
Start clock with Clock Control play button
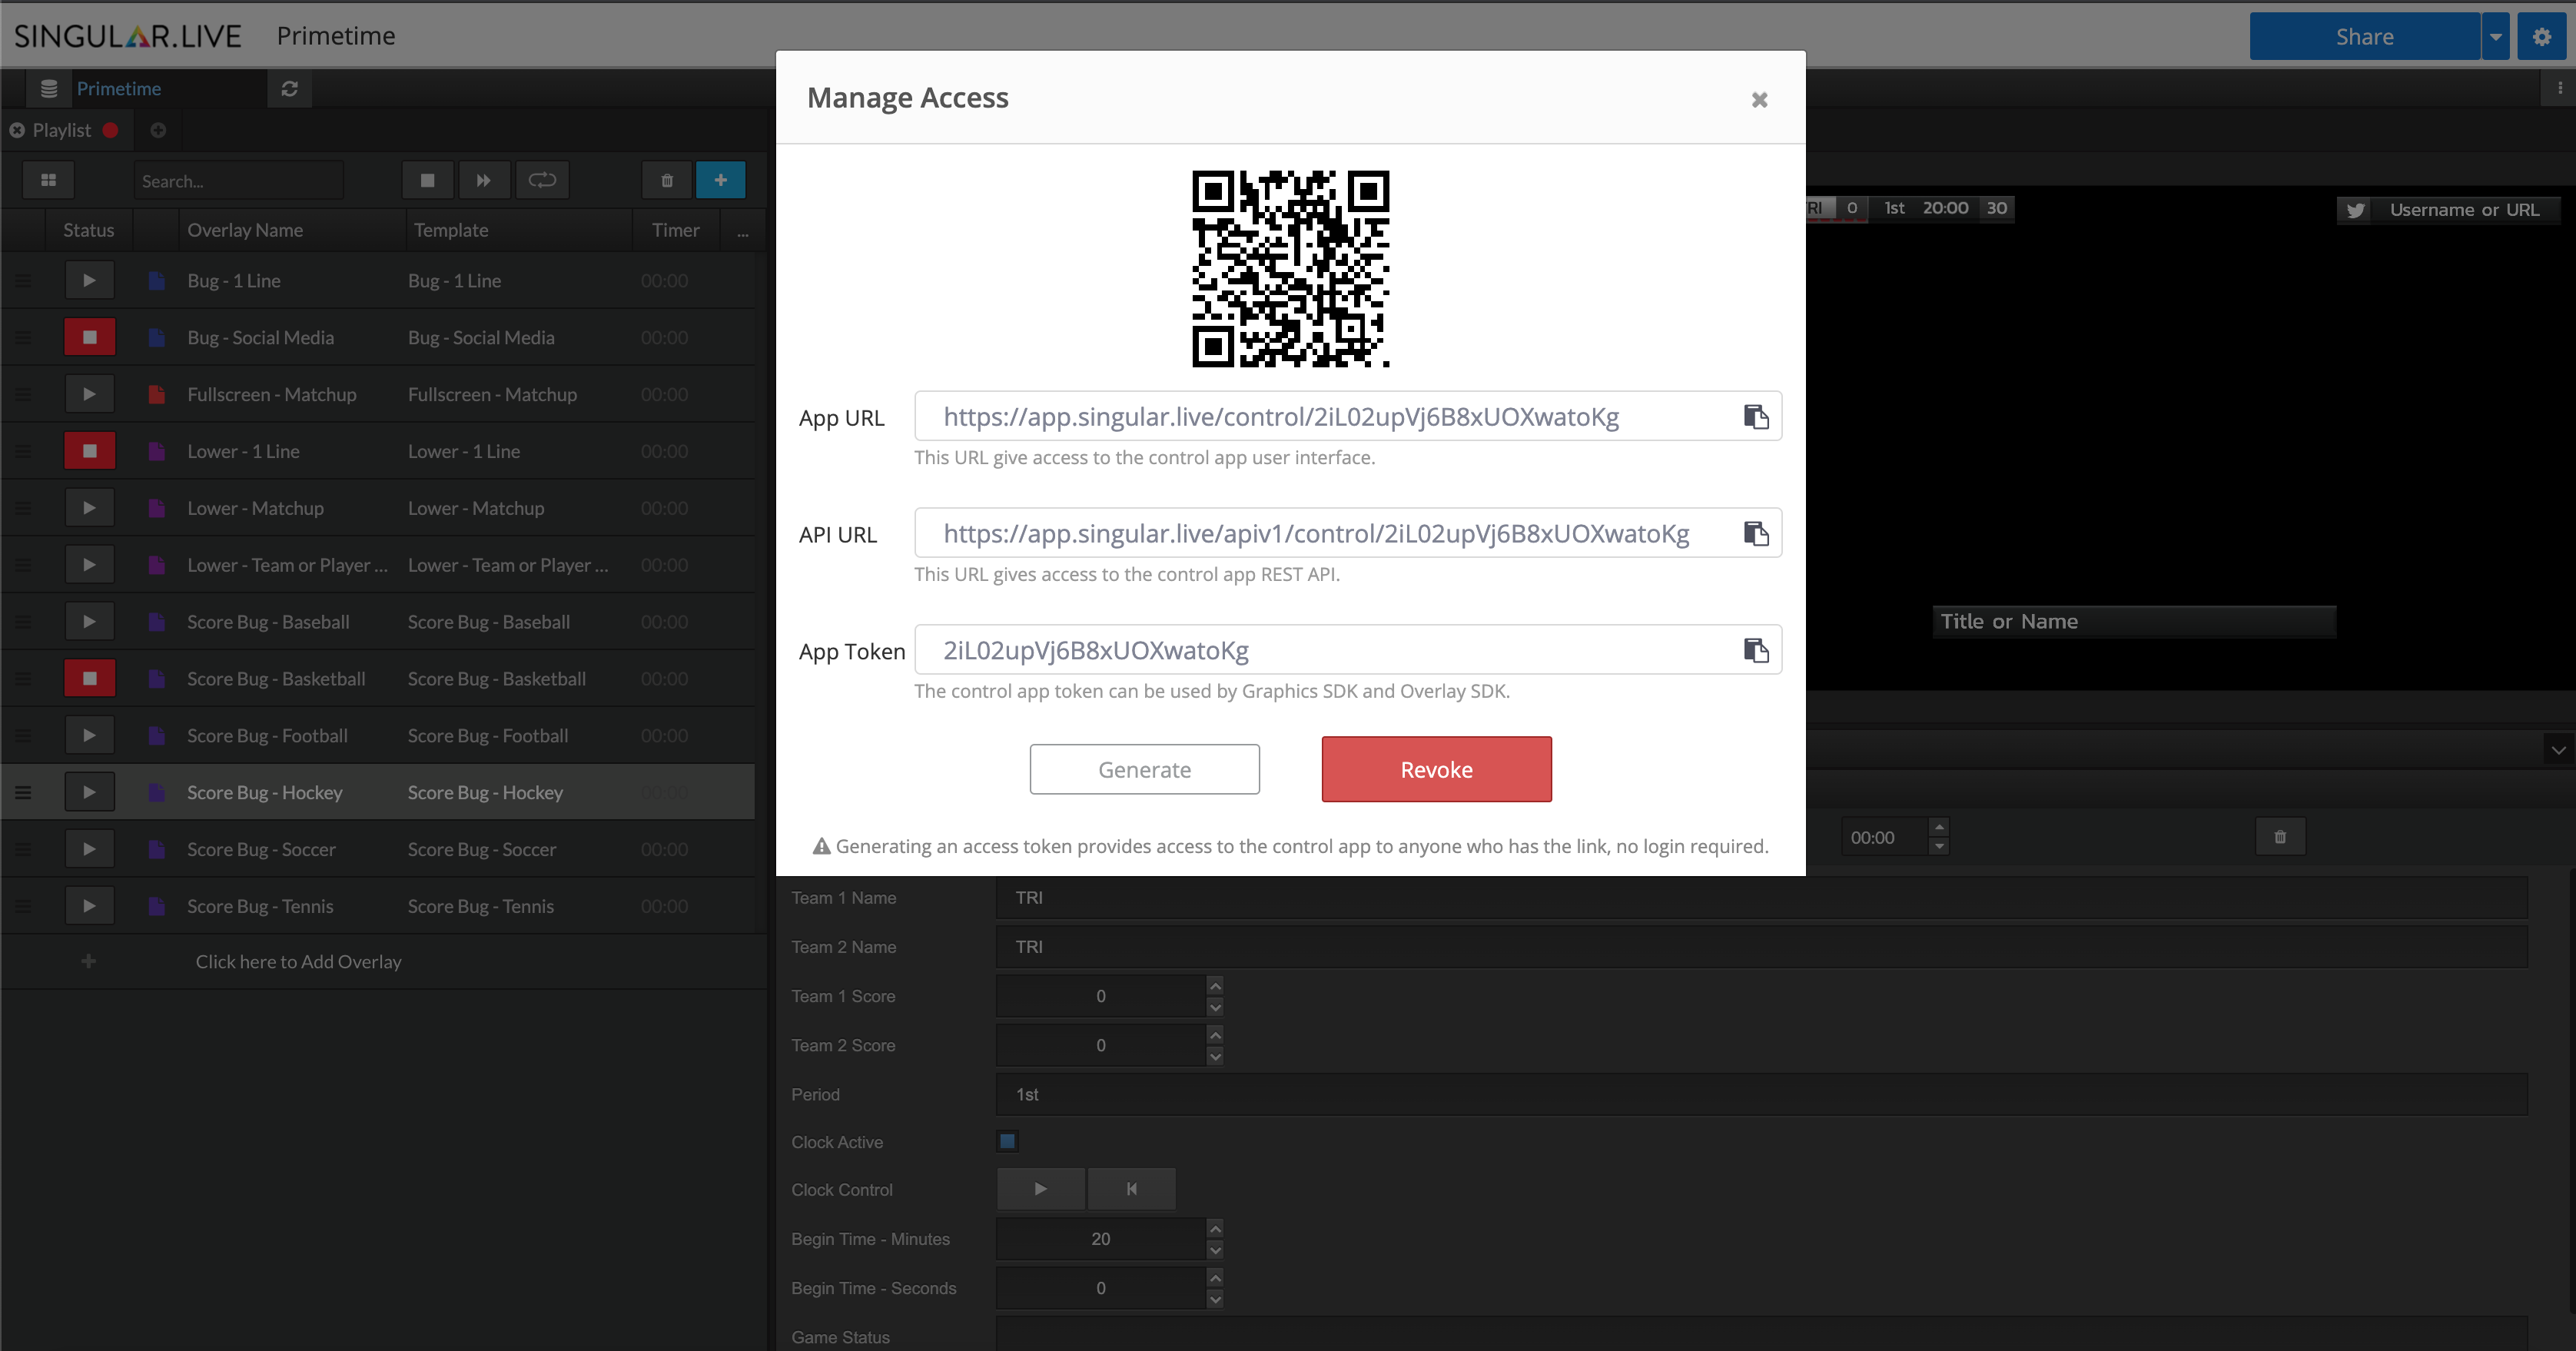[x=1040, y=1189]
